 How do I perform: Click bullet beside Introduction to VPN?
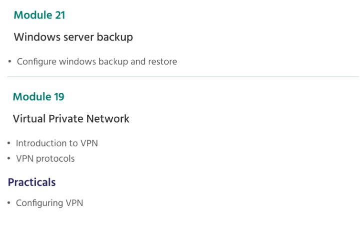click(x=9, y=143)
